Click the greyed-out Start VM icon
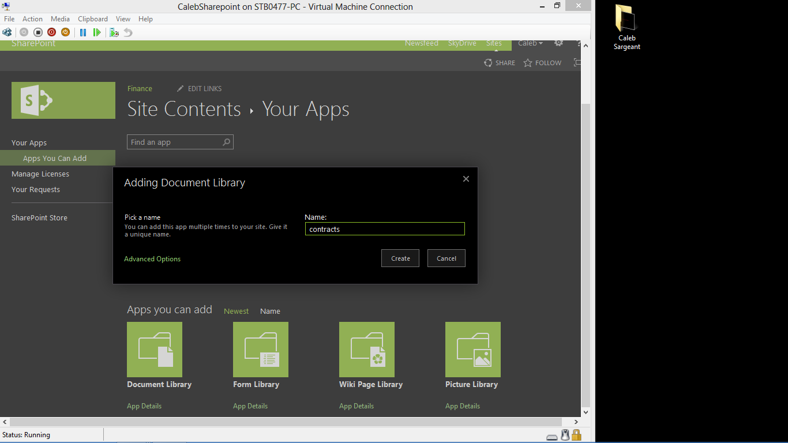Screen dimensions: 788x443 tap(24, 32)
